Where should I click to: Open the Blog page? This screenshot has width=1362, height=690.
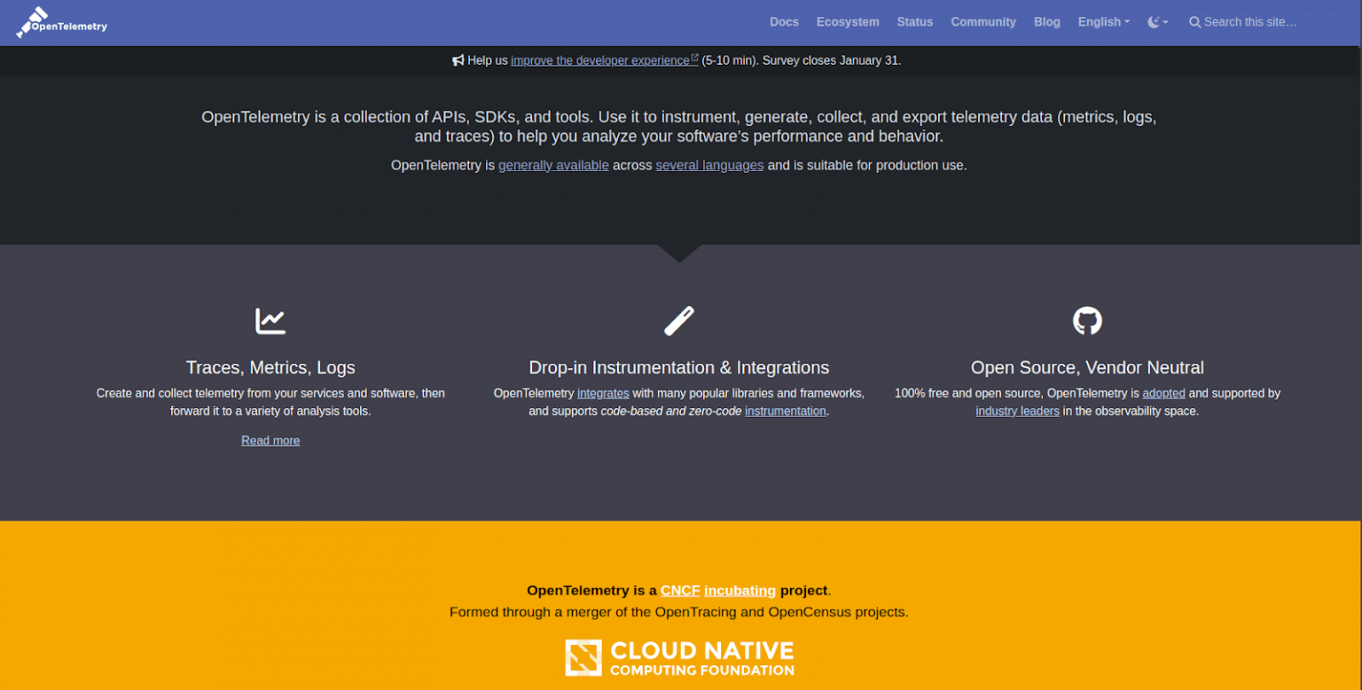[1046, 22]
